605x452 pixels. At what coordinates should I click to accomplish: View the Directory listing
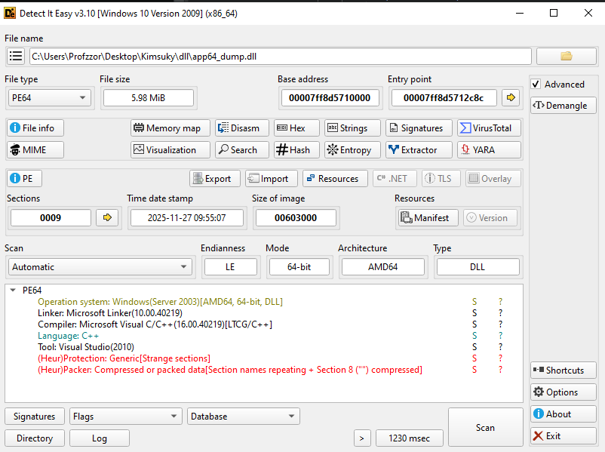[34, 438]
